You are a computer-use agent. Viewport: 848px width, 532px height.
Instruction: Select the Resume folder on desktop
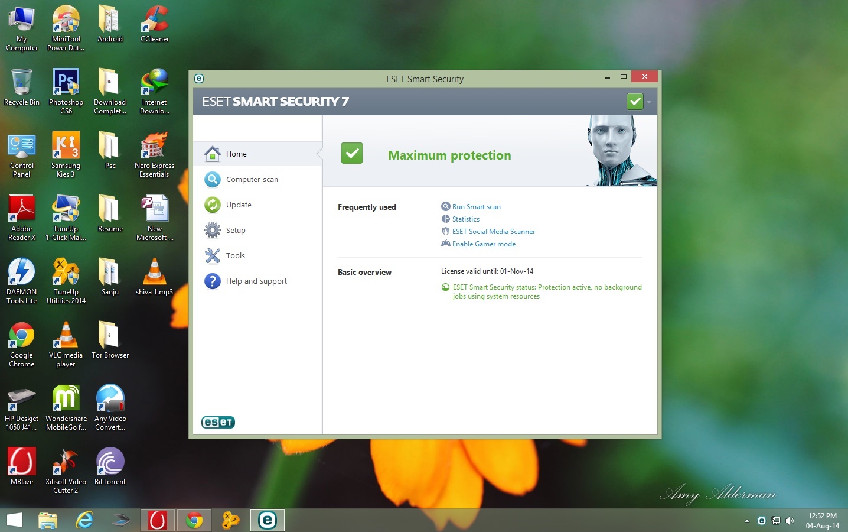(110, 214)
